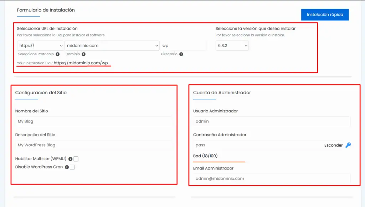Click info icon next to Seleccione Protocolo
The width and height of the screenshot is (365, 207).
tap(57, 54)
